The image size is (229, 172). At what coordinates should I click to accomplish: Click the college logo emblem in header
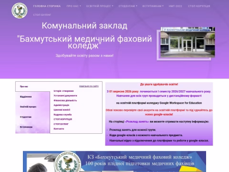pos(20,11)
